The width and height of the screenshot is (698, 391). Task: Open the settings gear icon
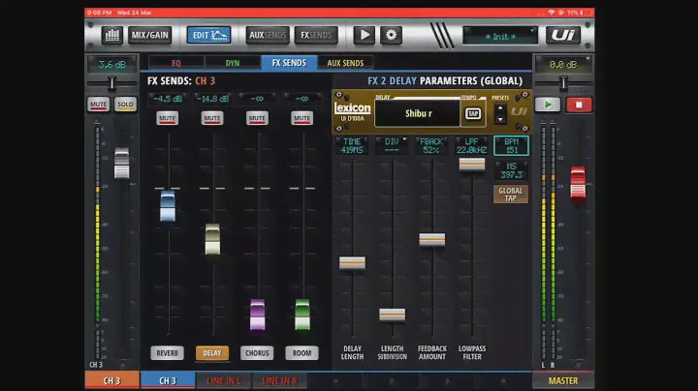pyautogui.click(x=391, y=36)
